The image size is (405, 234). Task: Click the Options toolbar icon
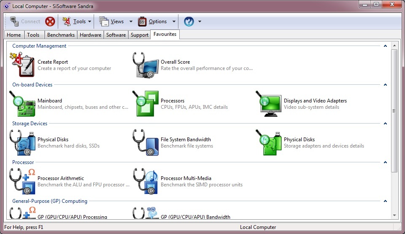142,22
